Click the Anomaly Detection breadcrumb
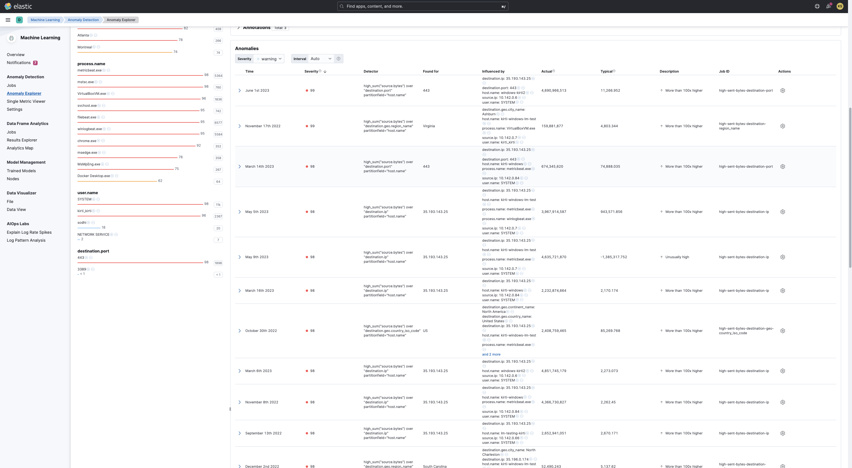Screen dimensions: 852x468 83,20
